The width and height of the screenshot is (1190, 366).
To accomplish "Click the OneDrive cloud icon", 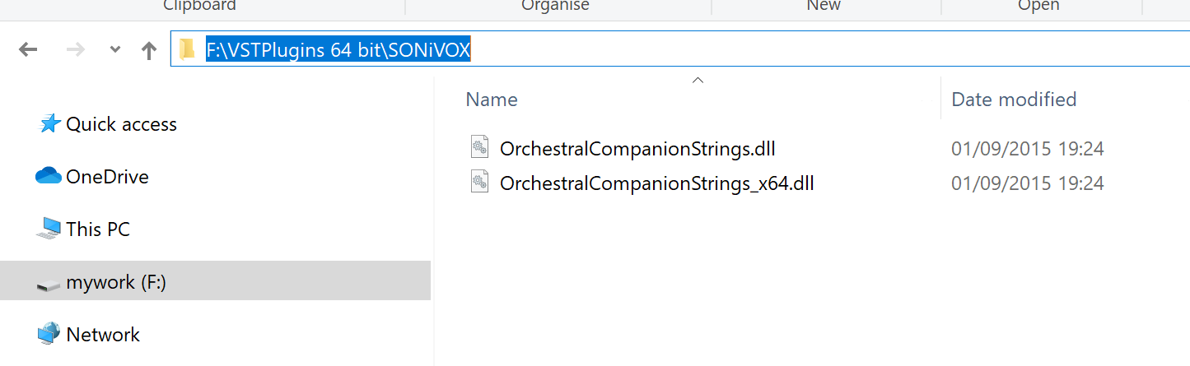I will 49,177.
